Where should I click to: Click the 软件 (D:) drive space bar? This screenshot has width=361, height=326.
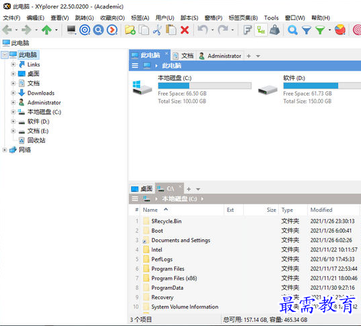click(x=322, y=85)
